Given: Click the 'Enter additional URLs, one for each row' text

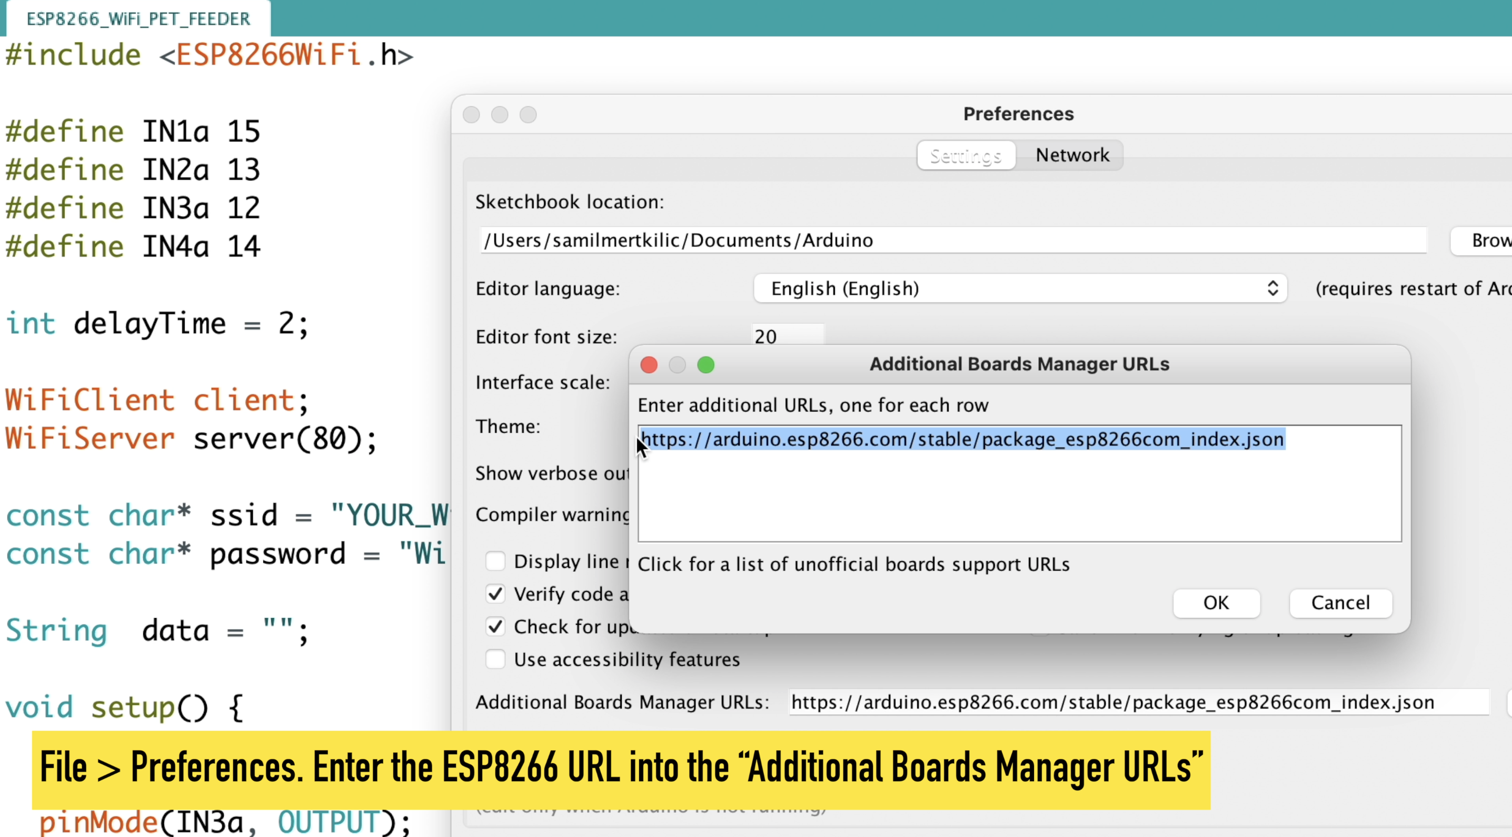Looking at the screenshot, I should coord(813,405).
